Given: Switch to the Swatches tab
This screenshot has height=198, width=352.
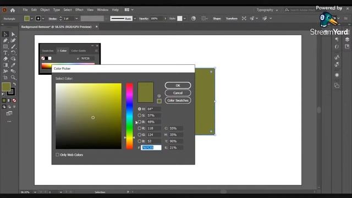Looking at the screenshot, I should 48,51.
